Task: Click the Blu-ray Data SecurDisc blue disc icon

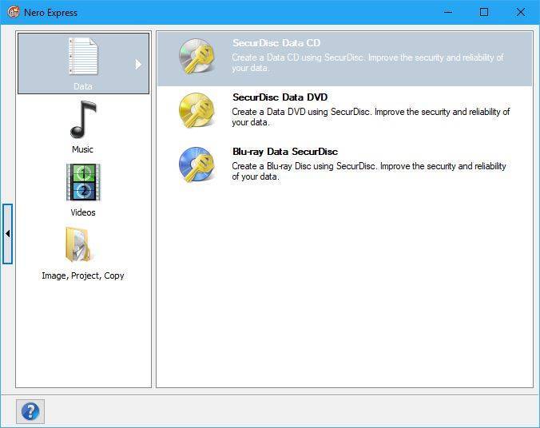Action: (197, 164)
